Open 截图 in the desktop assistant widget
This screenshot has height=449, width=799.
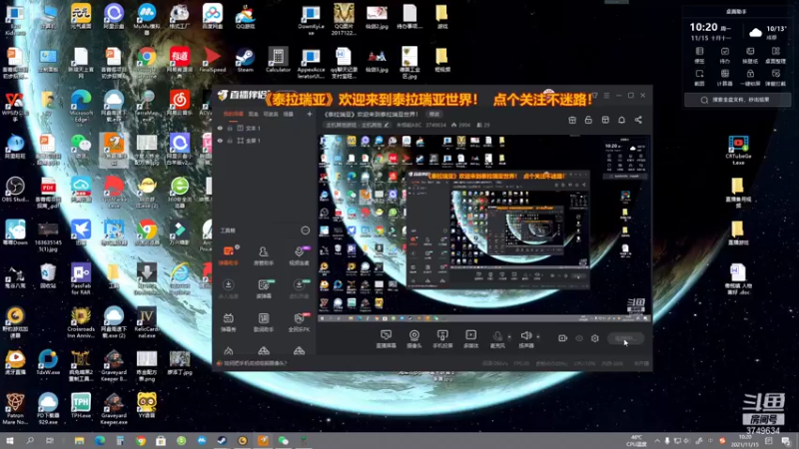(700, 78)
